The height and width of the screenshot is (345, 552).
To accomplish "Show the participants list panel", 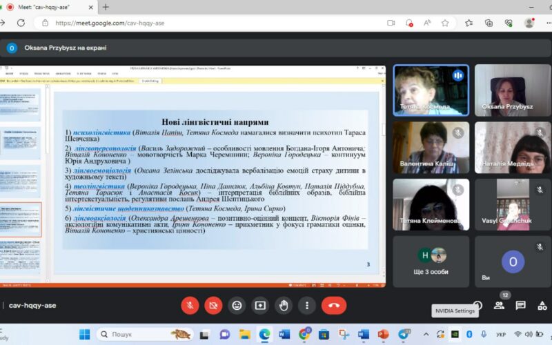I will coord(499,306).
